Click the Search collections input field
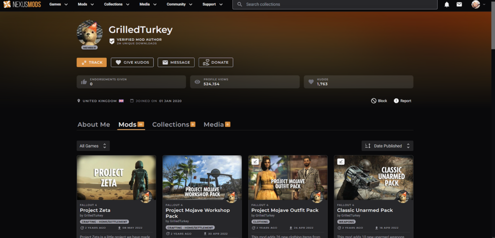Screen dimensions: 495x238 [x=338, y=4]
